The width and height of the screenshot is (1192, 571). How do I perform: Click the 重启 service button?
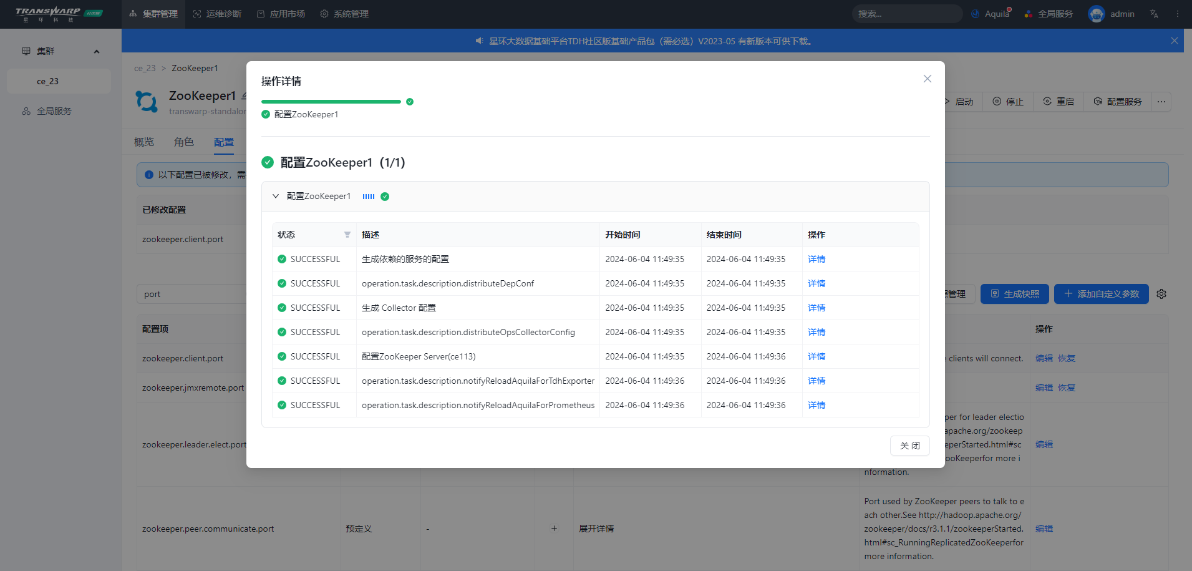pyautogui.click(x=1059, y=102)
